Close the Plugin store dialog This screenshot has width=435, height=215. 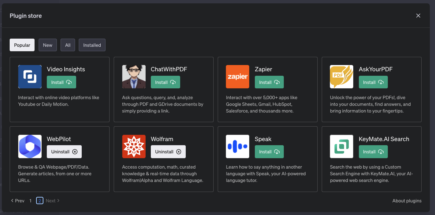click(x=418, y=16)
